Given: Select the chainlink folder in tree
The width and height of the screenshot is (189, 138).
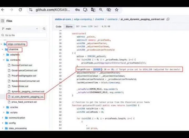Looking at the screenshot, I should (x=14, y=49).
